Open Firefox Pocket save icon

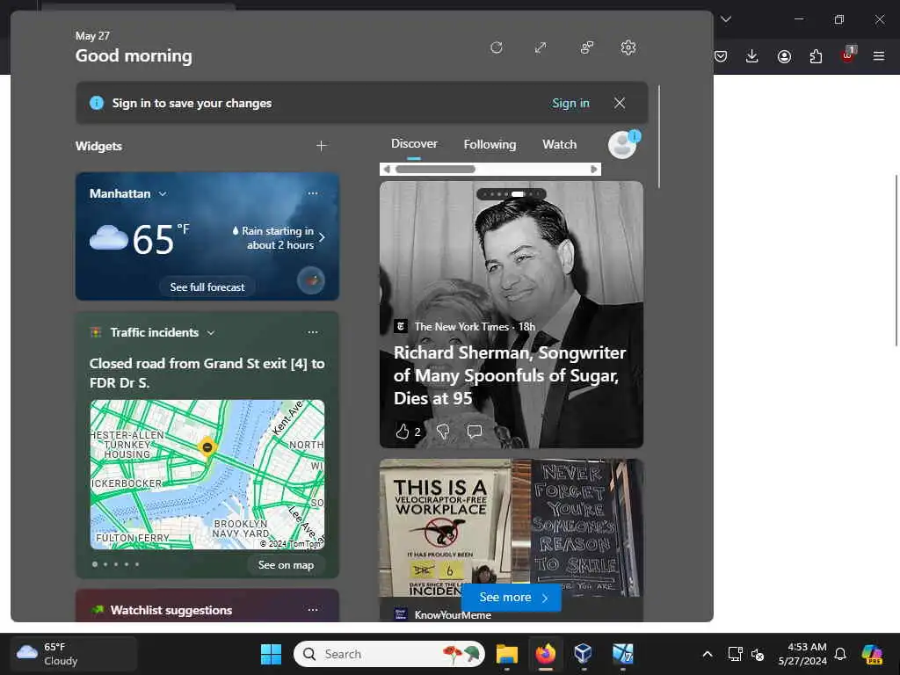pyautogui.click(x=721, y=56)
